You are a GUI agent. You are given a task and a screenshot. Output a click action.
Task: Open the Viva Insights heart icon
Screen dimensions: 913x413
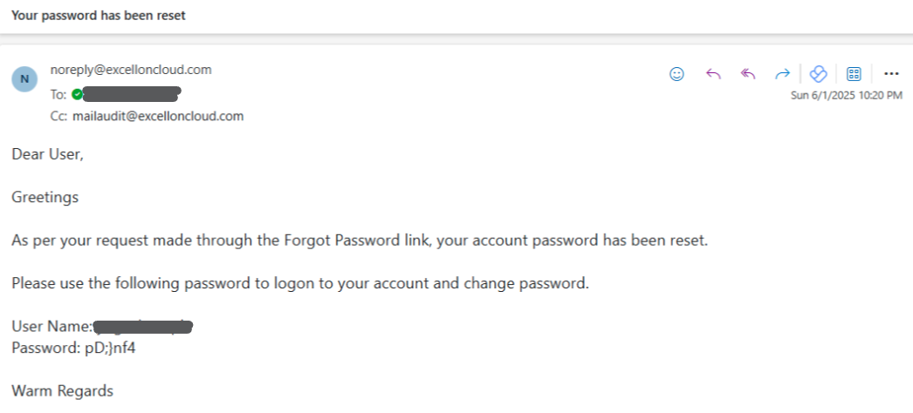tap(819, 74)
